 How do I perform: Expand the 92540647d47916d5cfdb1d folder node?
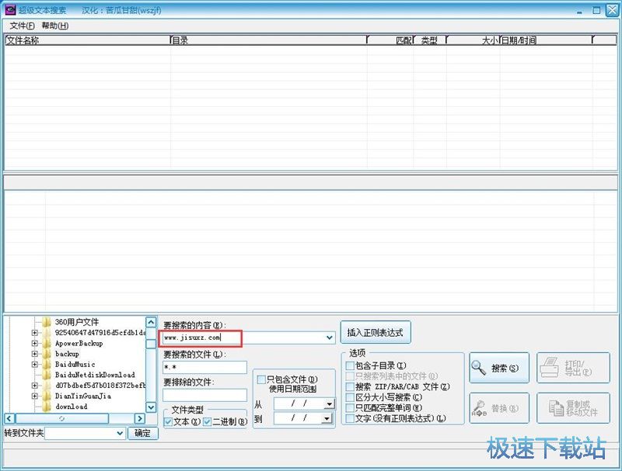click(34, 333)
